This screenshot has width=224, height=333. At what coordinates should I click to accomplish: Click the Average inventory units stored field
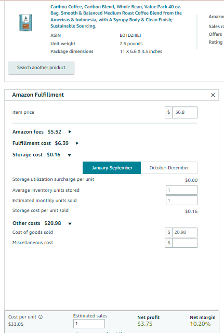point(181,190)
